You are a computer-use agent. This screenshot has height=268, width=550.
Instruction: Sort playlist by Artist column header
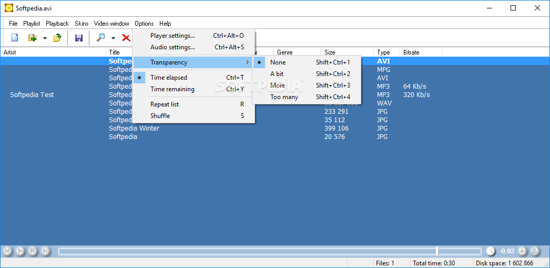53,52
